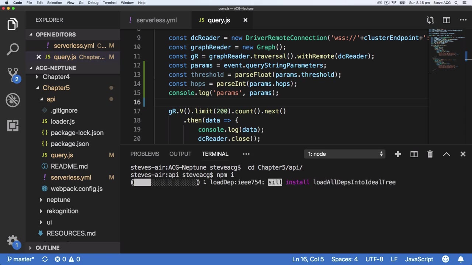Add a new terminal with plus icon
This screenshot has width=472, height=265.
[398, 154]
